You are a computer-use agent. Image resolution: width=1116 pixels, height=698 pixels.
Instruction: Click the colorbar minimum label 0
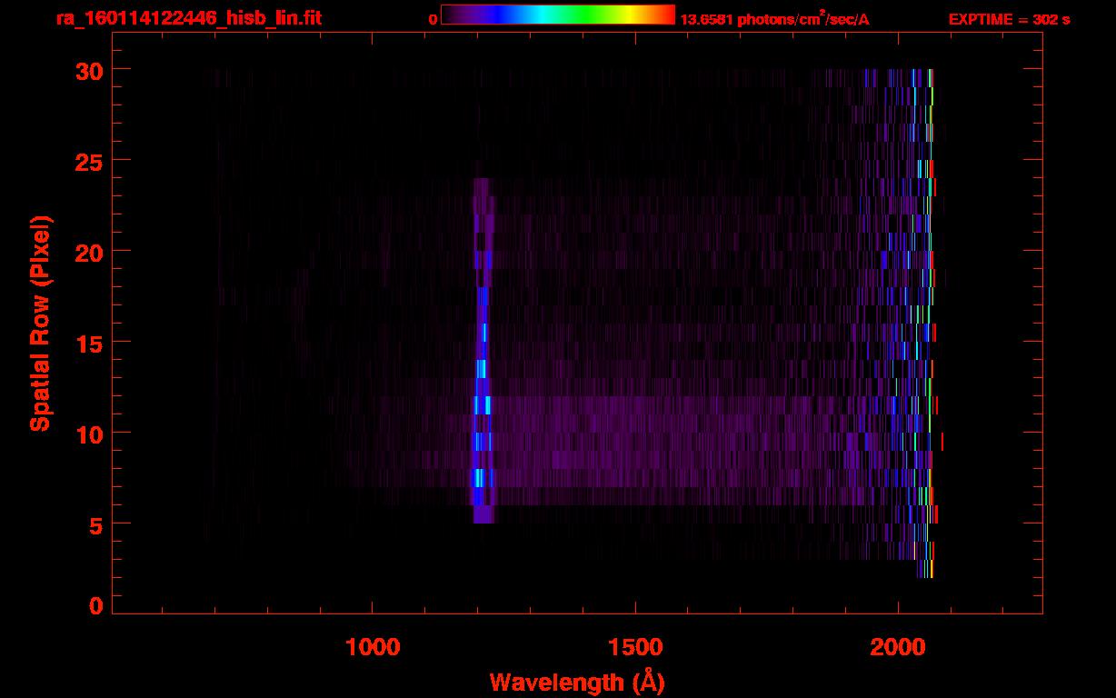(433, 19)
